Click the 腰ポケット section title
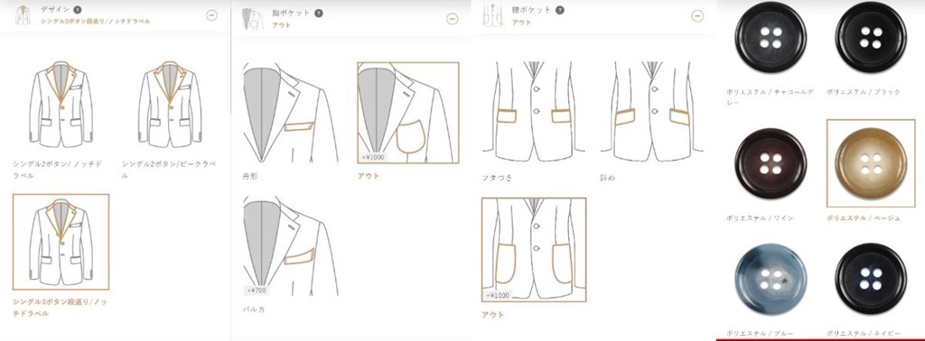 531,10
